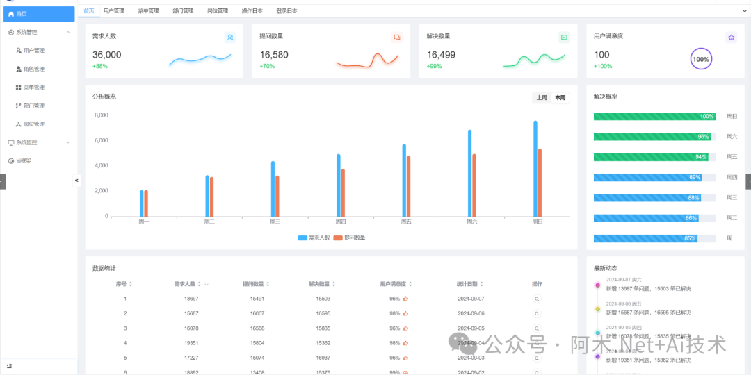Sort table by 解决数量 column
The image size is (751, 375).
pyautogui.click(x=334, y=284)
